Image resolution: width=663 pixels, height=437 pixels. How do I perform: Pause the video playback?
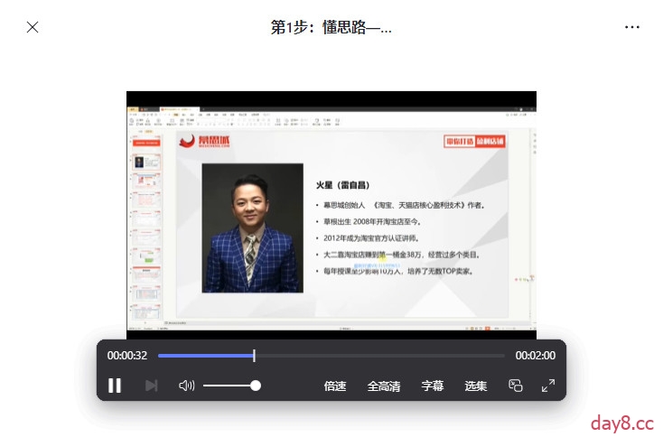pos(115,386)
